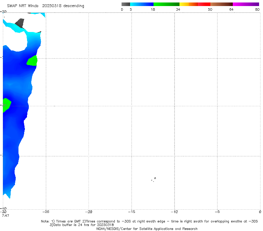The image size is (263, 231).
Task: Click the green wind patch at the map's left border
Action: 7,105
